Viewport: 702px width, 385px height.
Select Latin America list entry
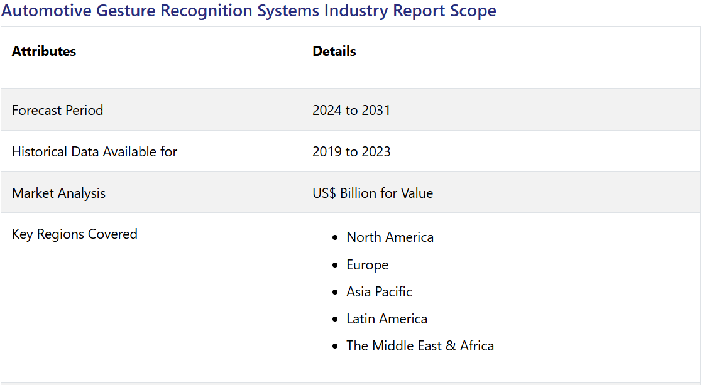click(x=387, y=319)
